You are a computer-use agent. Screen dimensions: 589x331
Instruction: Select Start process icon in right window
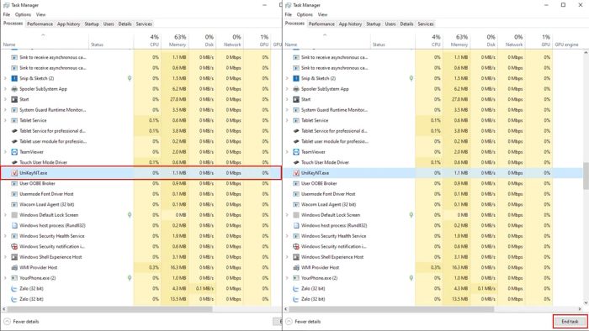coord(296,99)
